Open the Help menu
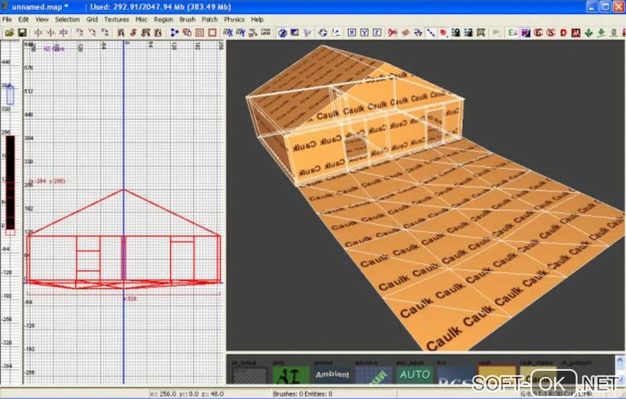626x399 pixels. coord(257,19)
